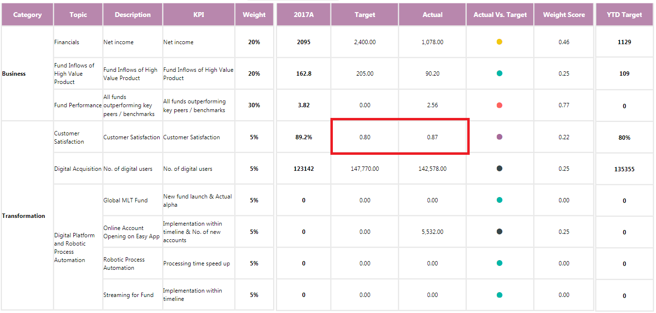656x313 pixels.
Task: Select the 30% weight cell
Action: (254, 105)
